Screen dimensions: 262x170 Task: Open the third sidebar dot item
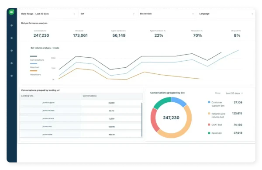pyautogui.click(x=11, y=51)
